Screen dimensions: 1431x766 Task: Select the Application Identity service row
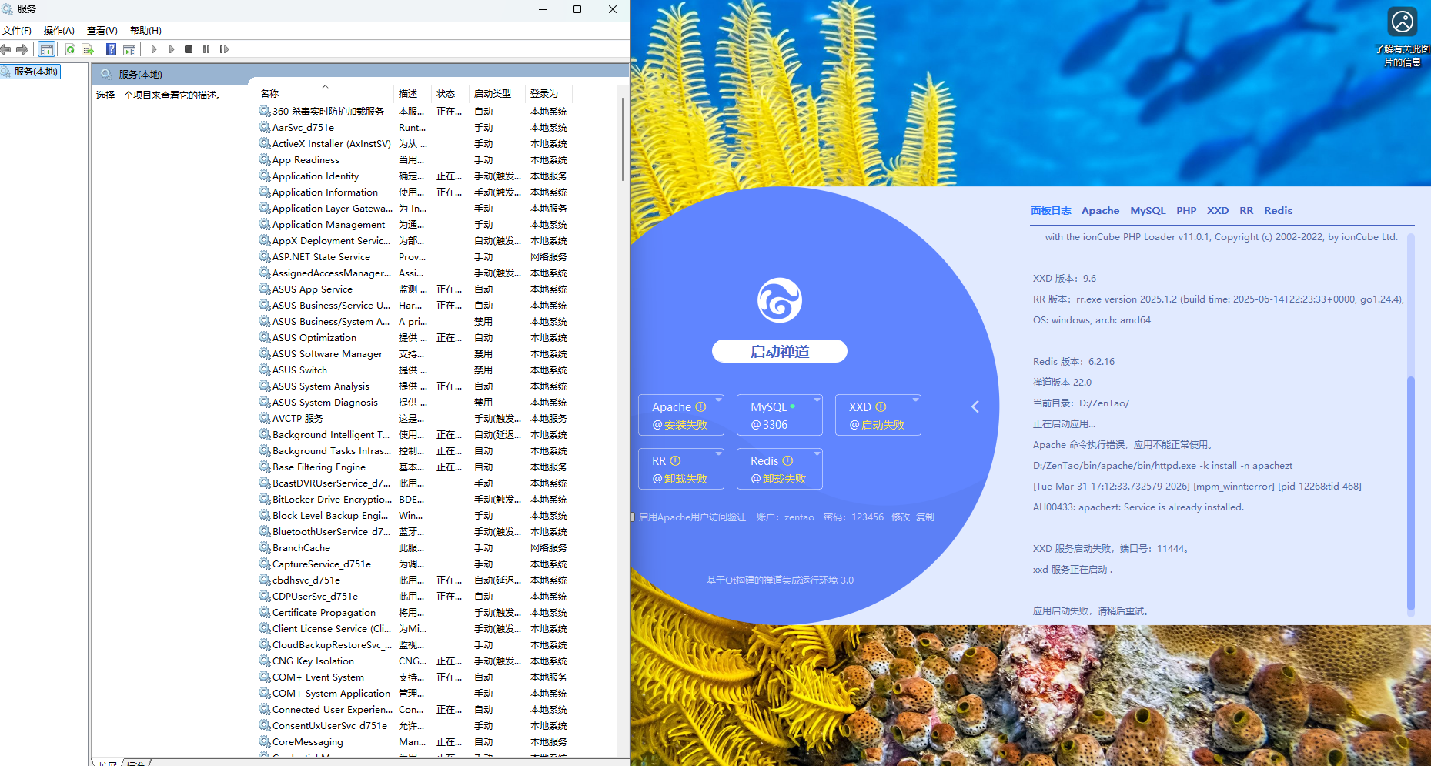click(x=416, y=176)
